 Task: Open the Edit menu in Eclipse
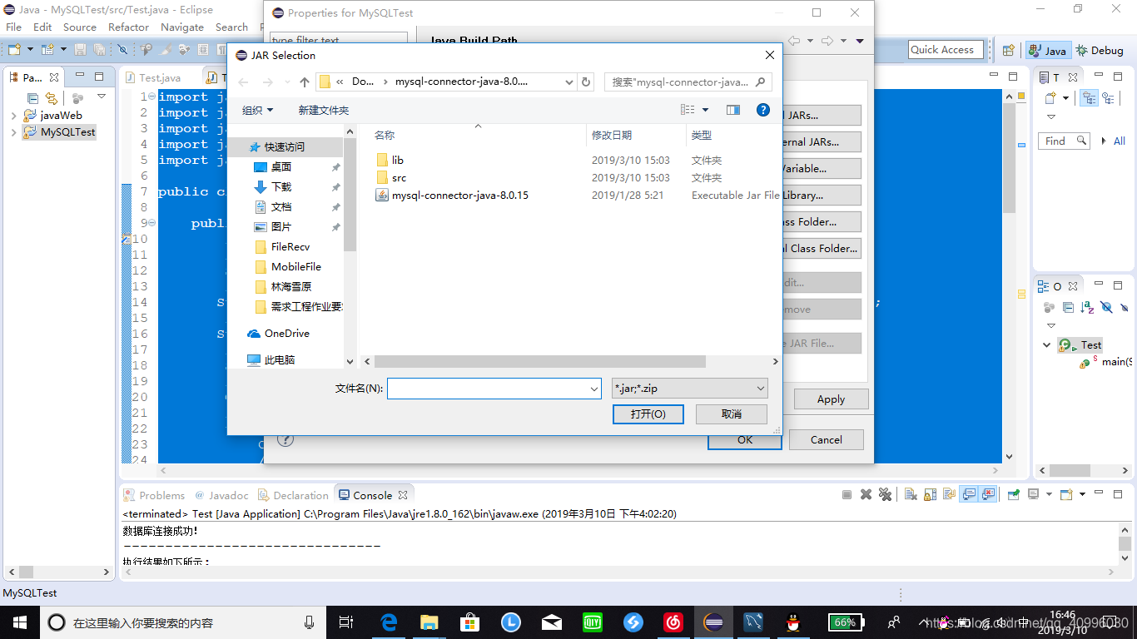[x=42, y=27]
